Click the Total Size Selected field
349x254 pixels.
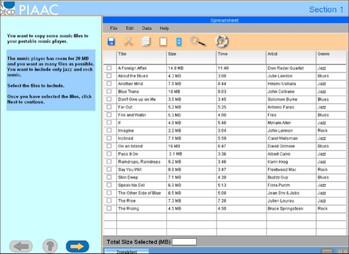click(184, 242)
